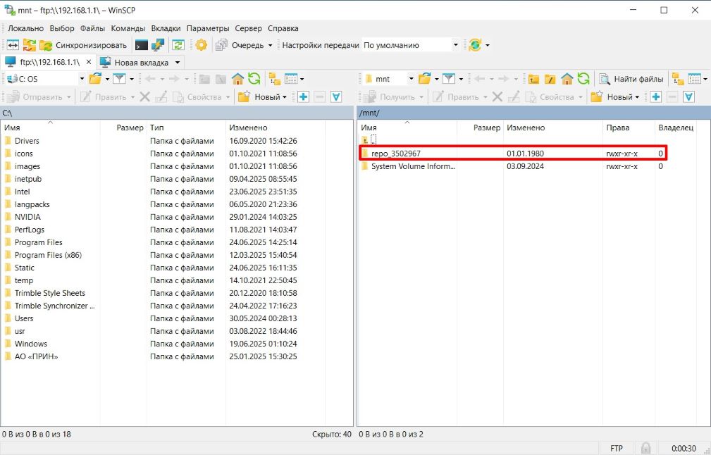The height and width of the screenshot is (455, 711).
Task: Open parent directory in remote panel
Action: (x=534, y=79)
